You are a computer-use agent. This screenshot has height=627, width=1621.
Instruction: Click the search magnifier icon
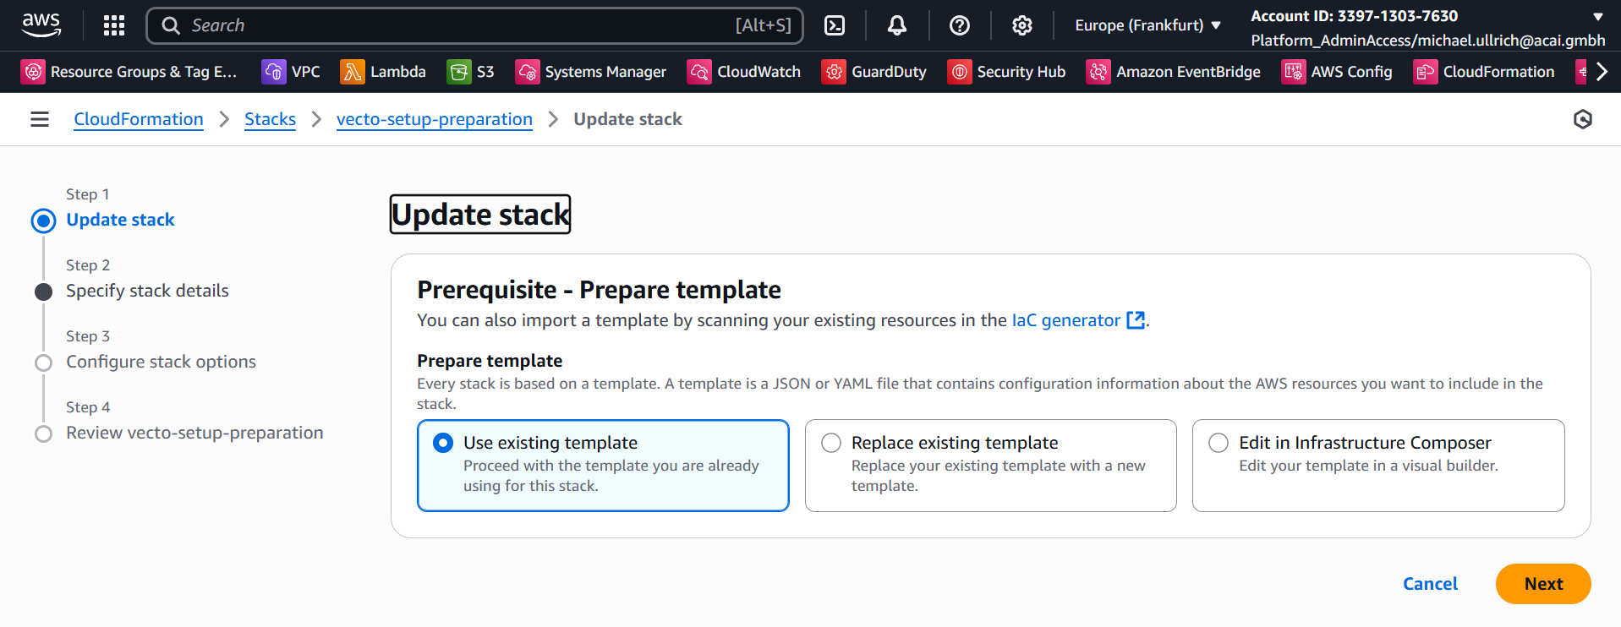(x=171, y=25)
